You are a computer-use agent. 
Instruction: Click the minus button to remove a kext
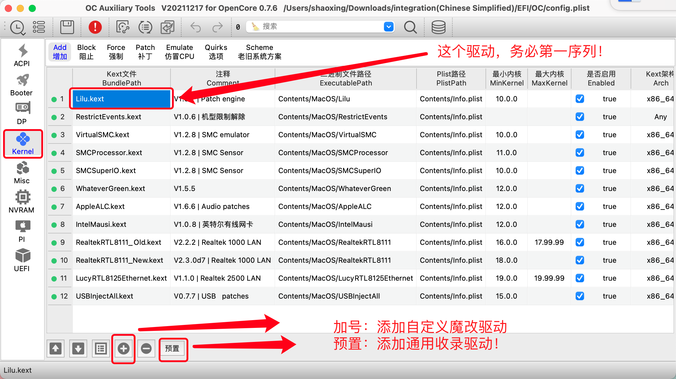tap(146, 349)
